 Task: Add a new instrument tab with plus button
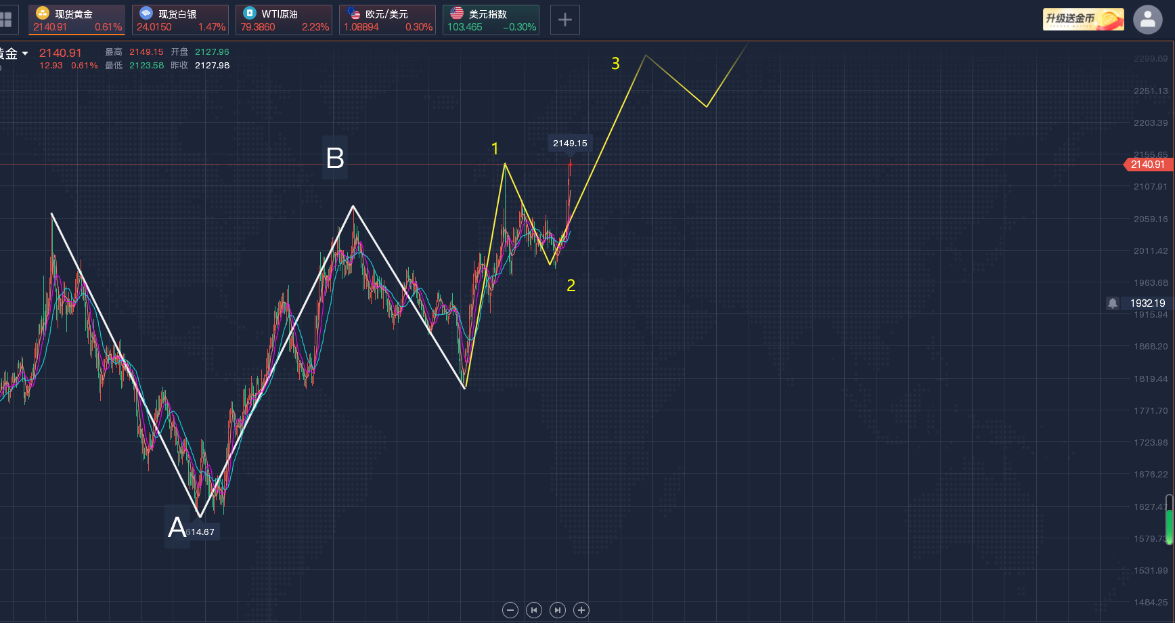[x=565, y=20]
